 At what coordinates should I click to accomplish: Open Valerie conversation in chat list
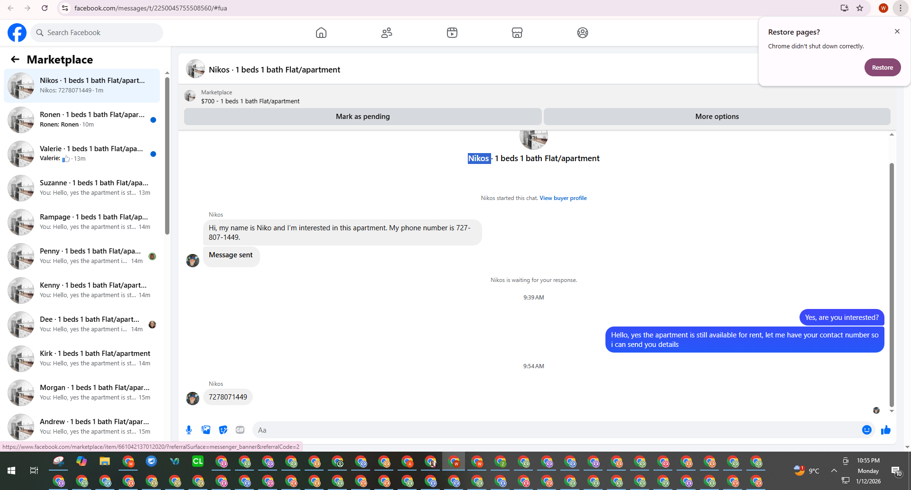point(82,154)
